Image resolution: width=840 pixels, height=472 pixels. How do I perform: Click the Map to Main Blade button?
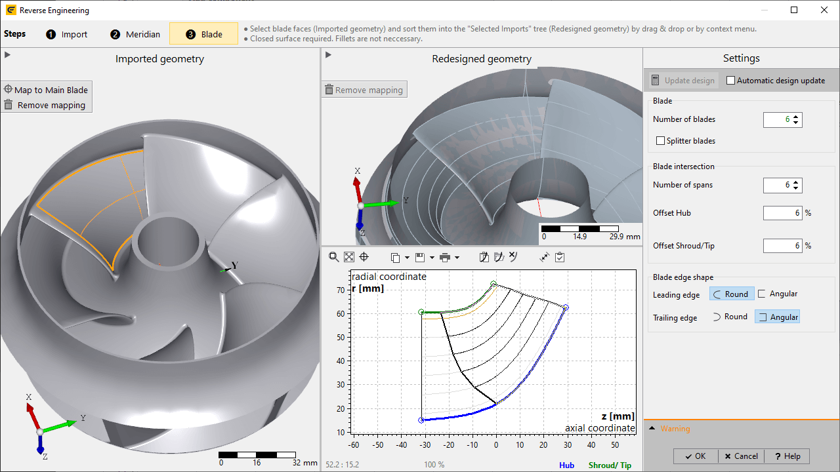(x=46, y=90)
